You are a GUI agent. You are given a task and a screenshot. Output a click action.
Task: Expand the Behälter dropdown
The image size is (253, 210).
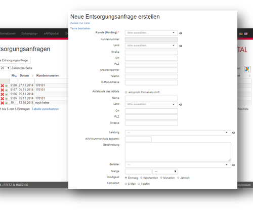tap(178, 164)
